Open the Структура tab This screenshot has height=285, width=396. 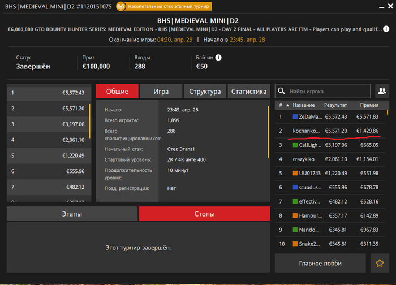[205, 91]
